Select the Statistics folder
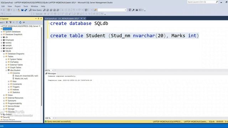Viewport: 228px width, 128px height. click(x=16, y=92)
